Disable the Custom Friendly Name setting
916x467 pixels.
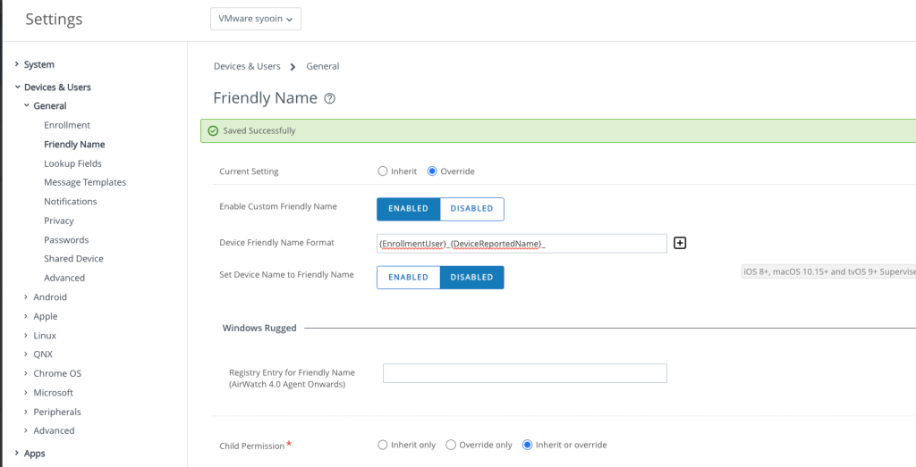471,209
